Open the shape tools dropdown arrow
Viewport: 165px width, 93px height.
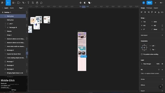click(x=20, y=3)
